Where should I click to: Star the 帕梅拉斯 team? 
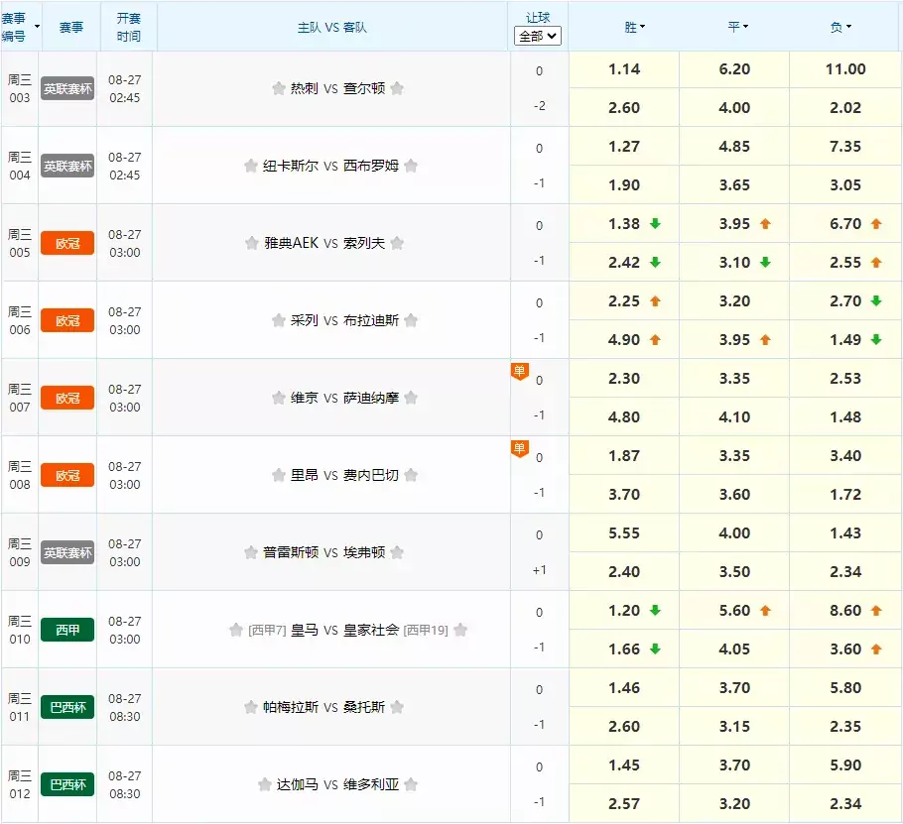[250, 707]
